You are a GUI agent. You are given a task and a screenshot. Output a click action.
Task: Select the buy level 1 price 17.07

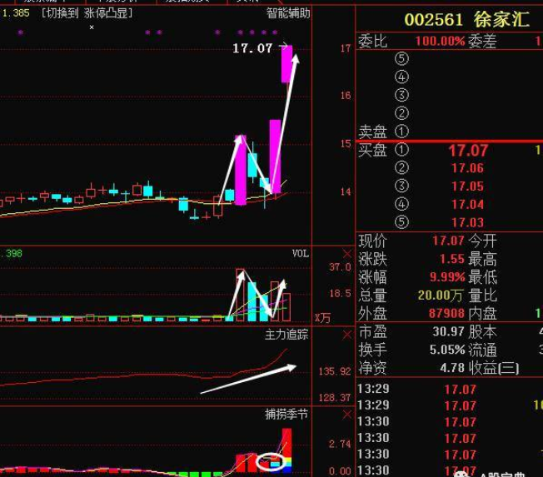tap(467, 151)
